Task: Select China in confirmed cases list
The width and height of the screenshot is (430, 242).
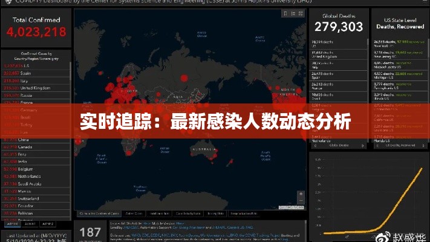Action: (36, 140)
